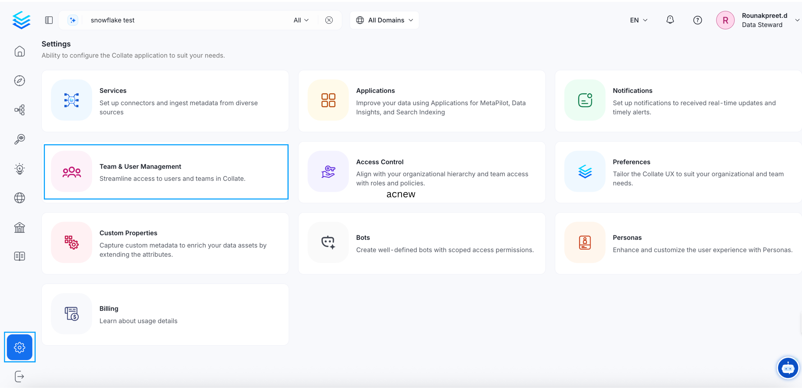The image size is (802, 388).
Task: Click the notifications bell icon
Action: [670, 20]
